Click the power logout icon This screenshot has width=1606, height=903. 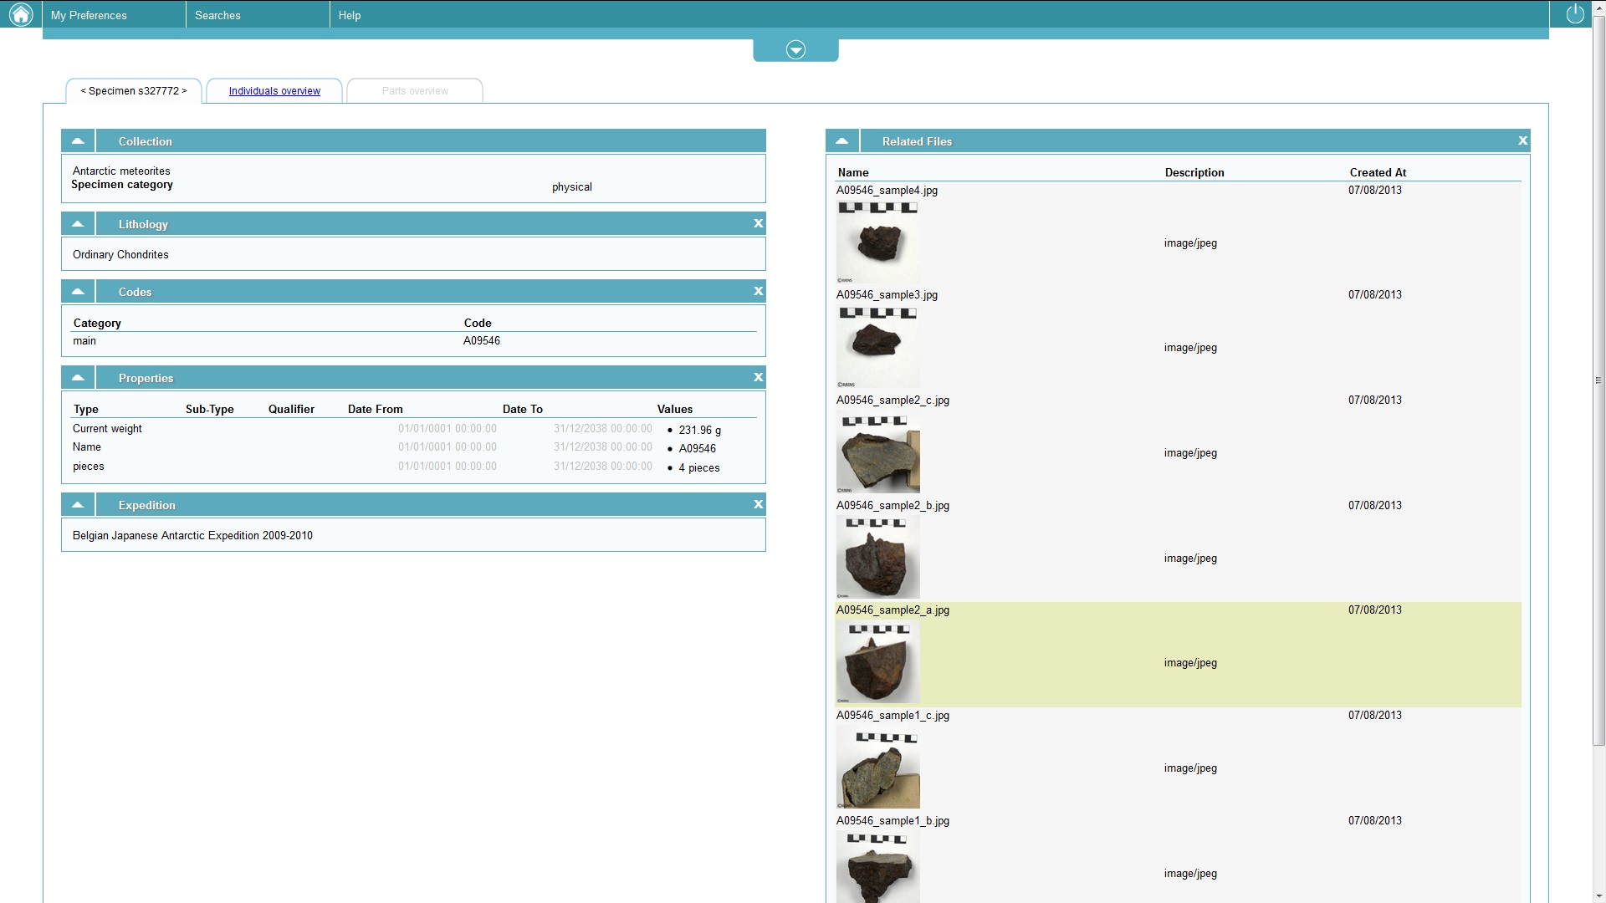[1574, 14]
